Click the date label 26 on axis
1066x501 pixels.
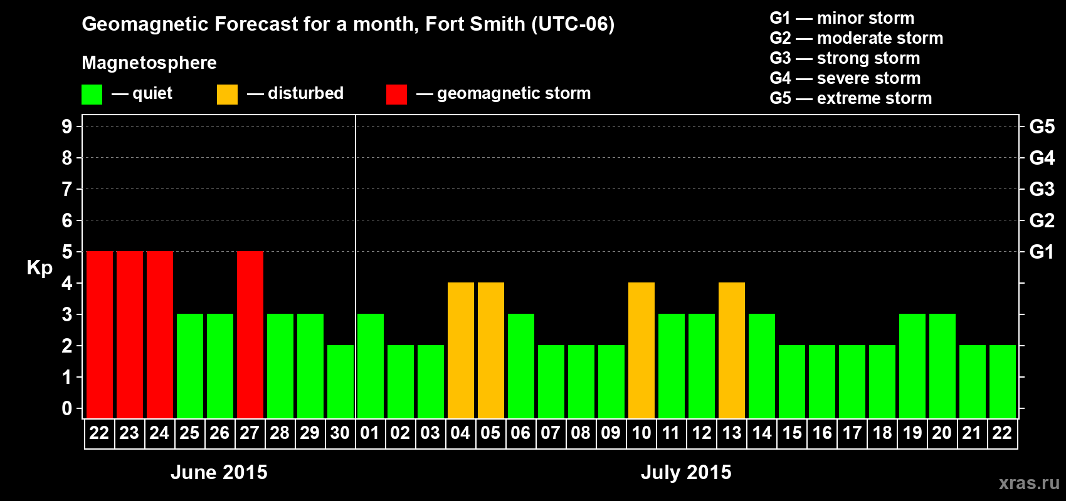click(219, 433)
